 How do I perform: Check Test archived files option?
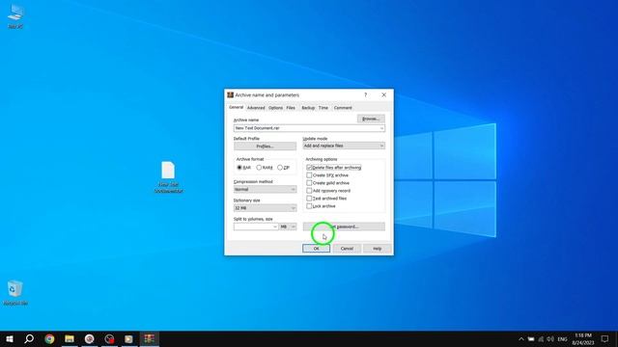coord(309,199)
